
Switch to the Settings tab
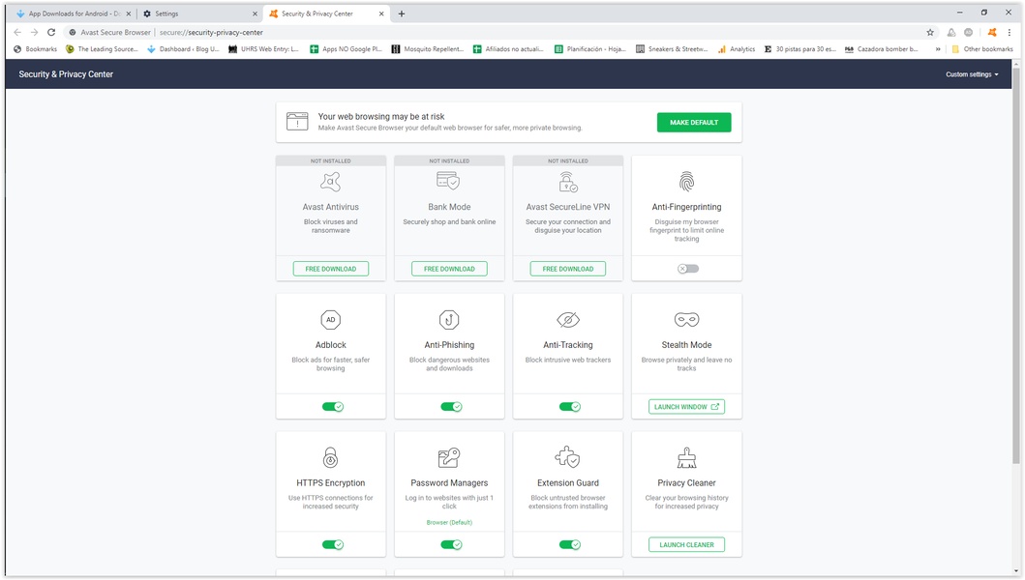[189, 14]
